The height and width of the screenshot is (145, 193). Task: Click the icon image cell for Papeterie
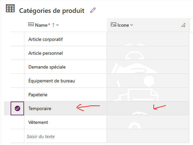pyautogui.click(x=148, y=95)
